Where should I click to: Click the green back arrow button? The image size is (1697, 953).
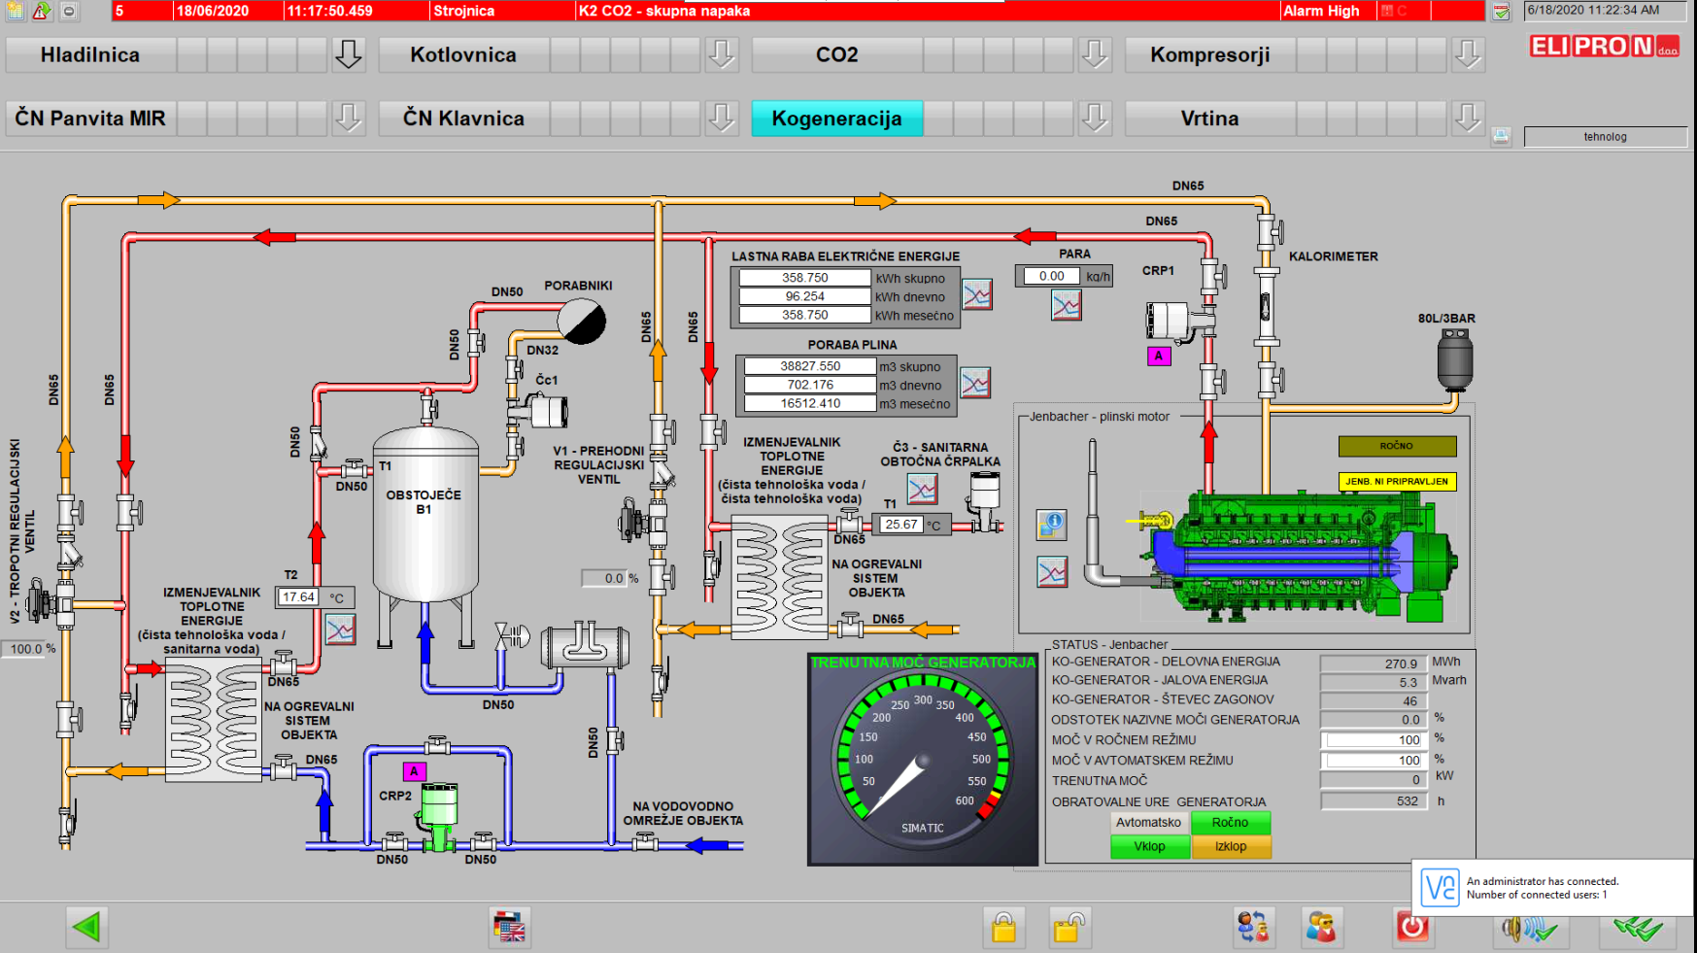86,927
